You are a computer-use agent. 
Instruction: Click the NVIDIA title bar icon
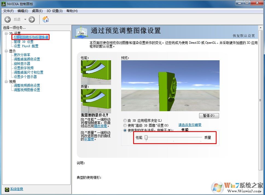pyautogui.click(x=4, y=4)
